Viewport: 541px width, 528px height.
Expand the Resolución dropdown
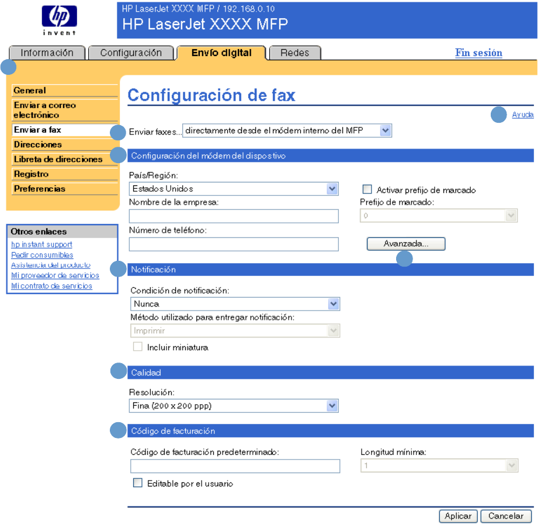[234, 406]
